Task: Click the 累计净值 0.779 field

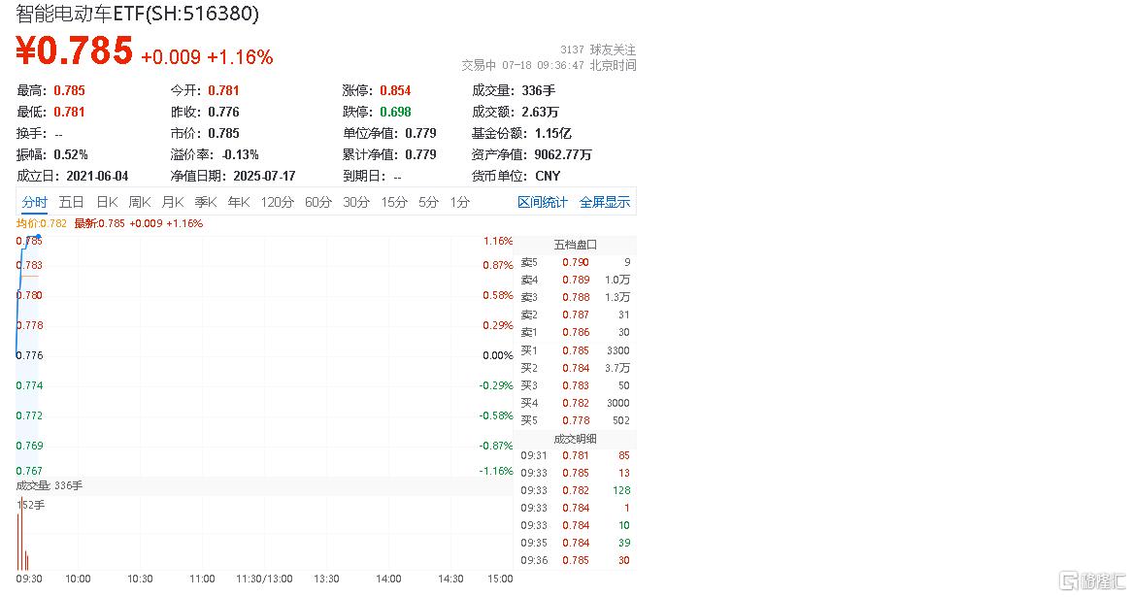Action: (390, 154)
